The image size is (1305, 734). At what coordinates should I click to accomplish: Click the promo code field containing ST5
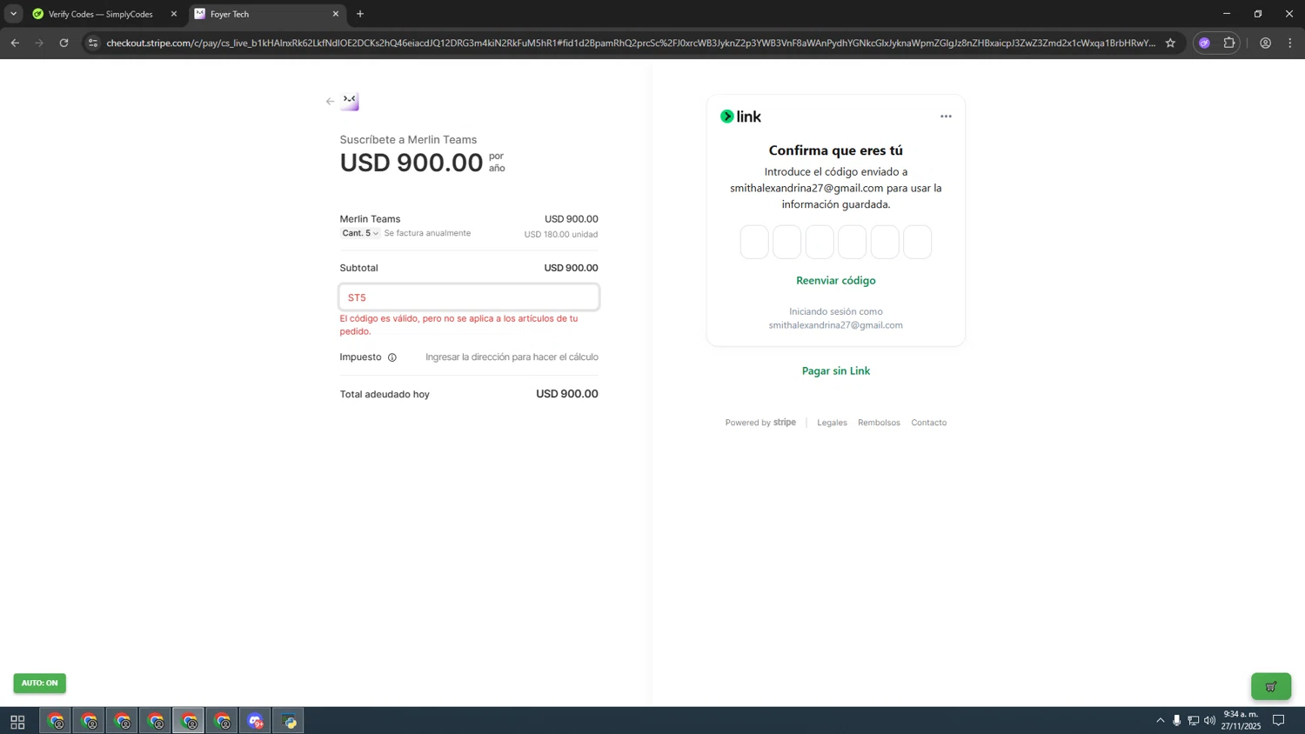469,297
